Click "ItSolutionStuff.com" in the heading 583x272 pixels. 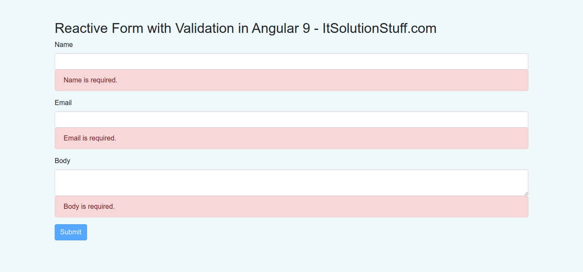(x=379, y=29)
